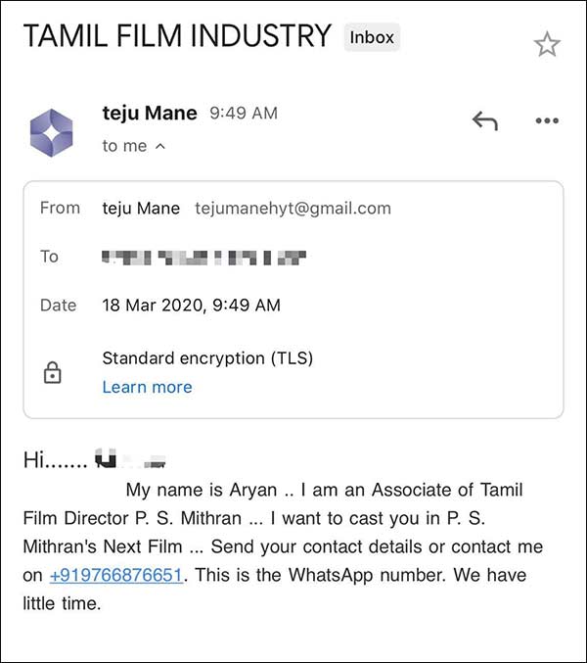Tap the blurred recipient in To field
The width and height of the screenshot is (587, 663).
tap(203, 258)
